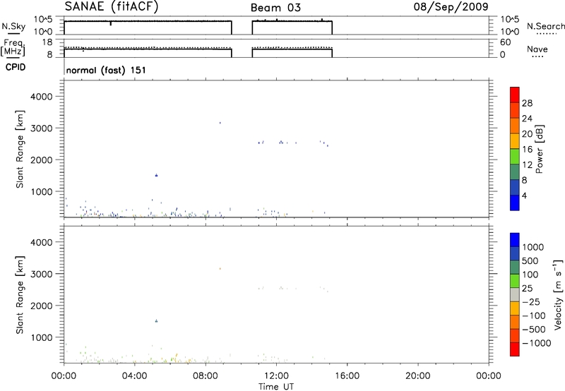565x391 pixels.
Task: Click the isolated power data point near 3100 km
Action: tap(220, 123)
